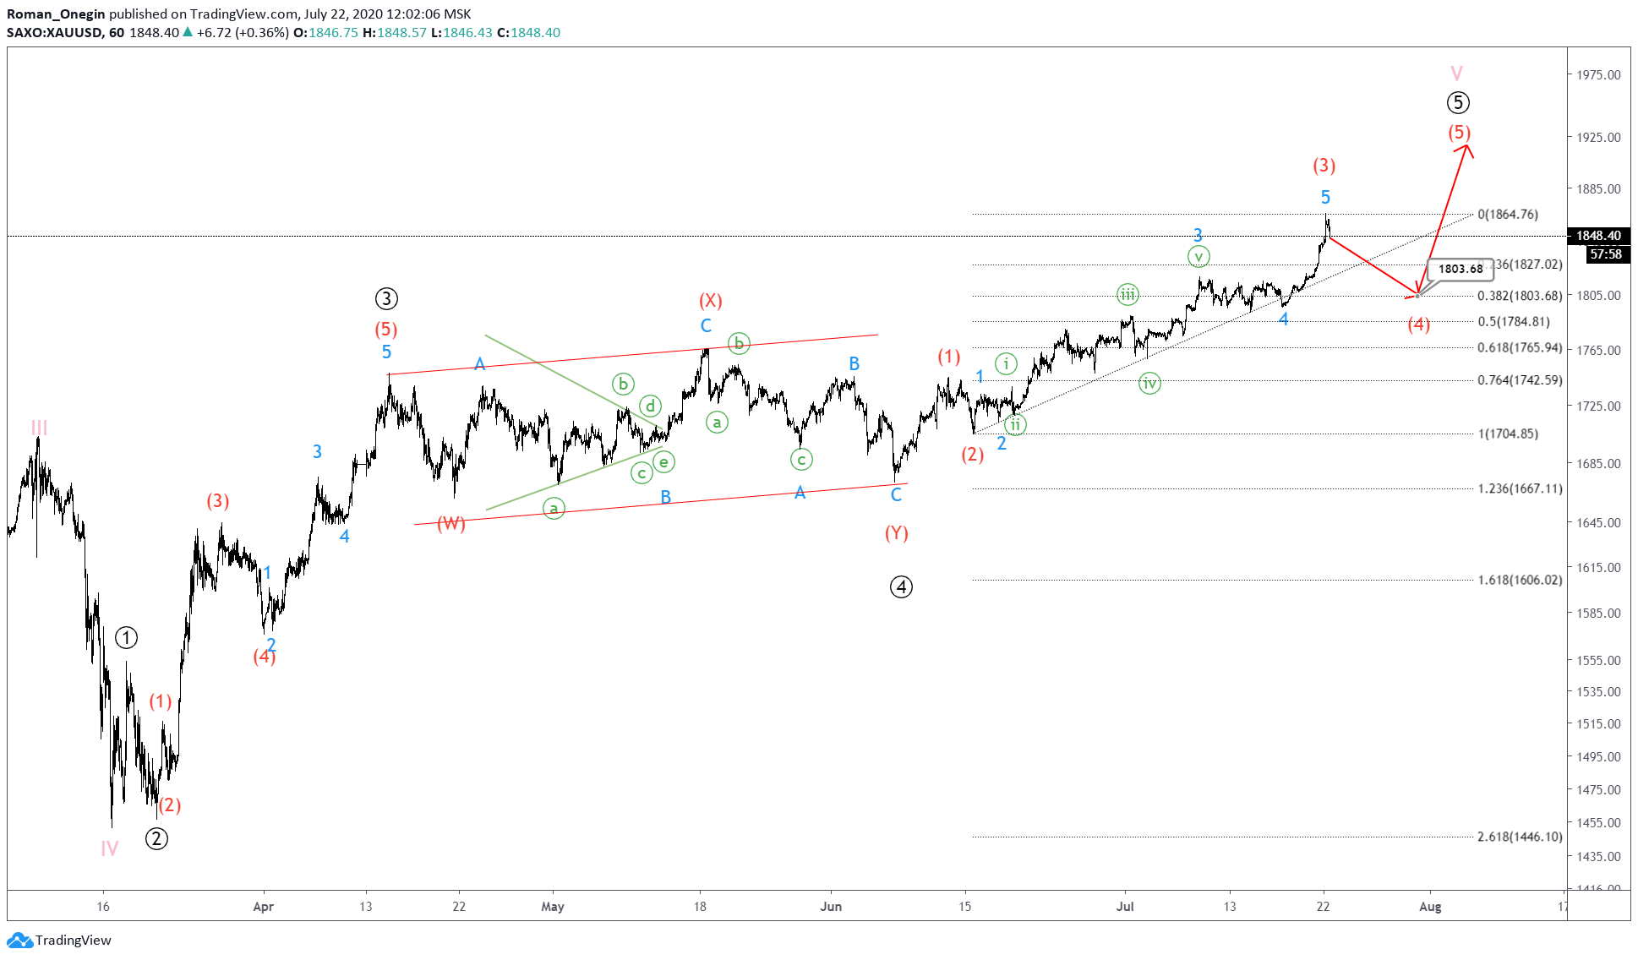This screenshot has height=960, width=1638.
Task: Click the Jun date on time axis
Action: tap(831, 906)
